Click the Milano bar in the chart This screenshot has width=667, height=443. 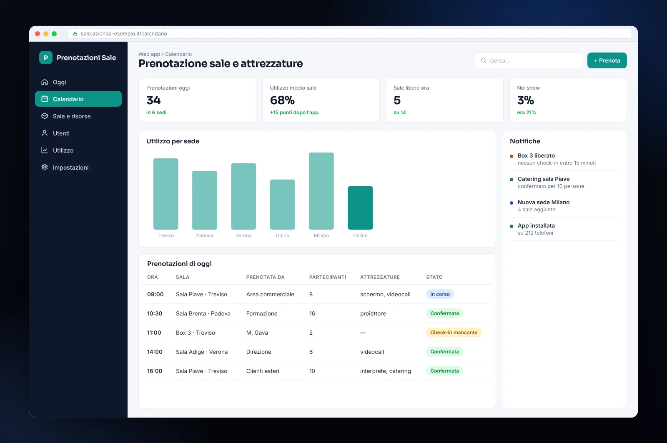click(x=321, y=191)
